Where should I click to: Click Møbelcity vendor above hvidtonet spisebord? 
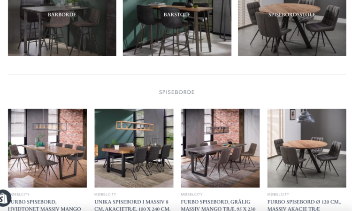pyautogui.click(x=20, y=195)
